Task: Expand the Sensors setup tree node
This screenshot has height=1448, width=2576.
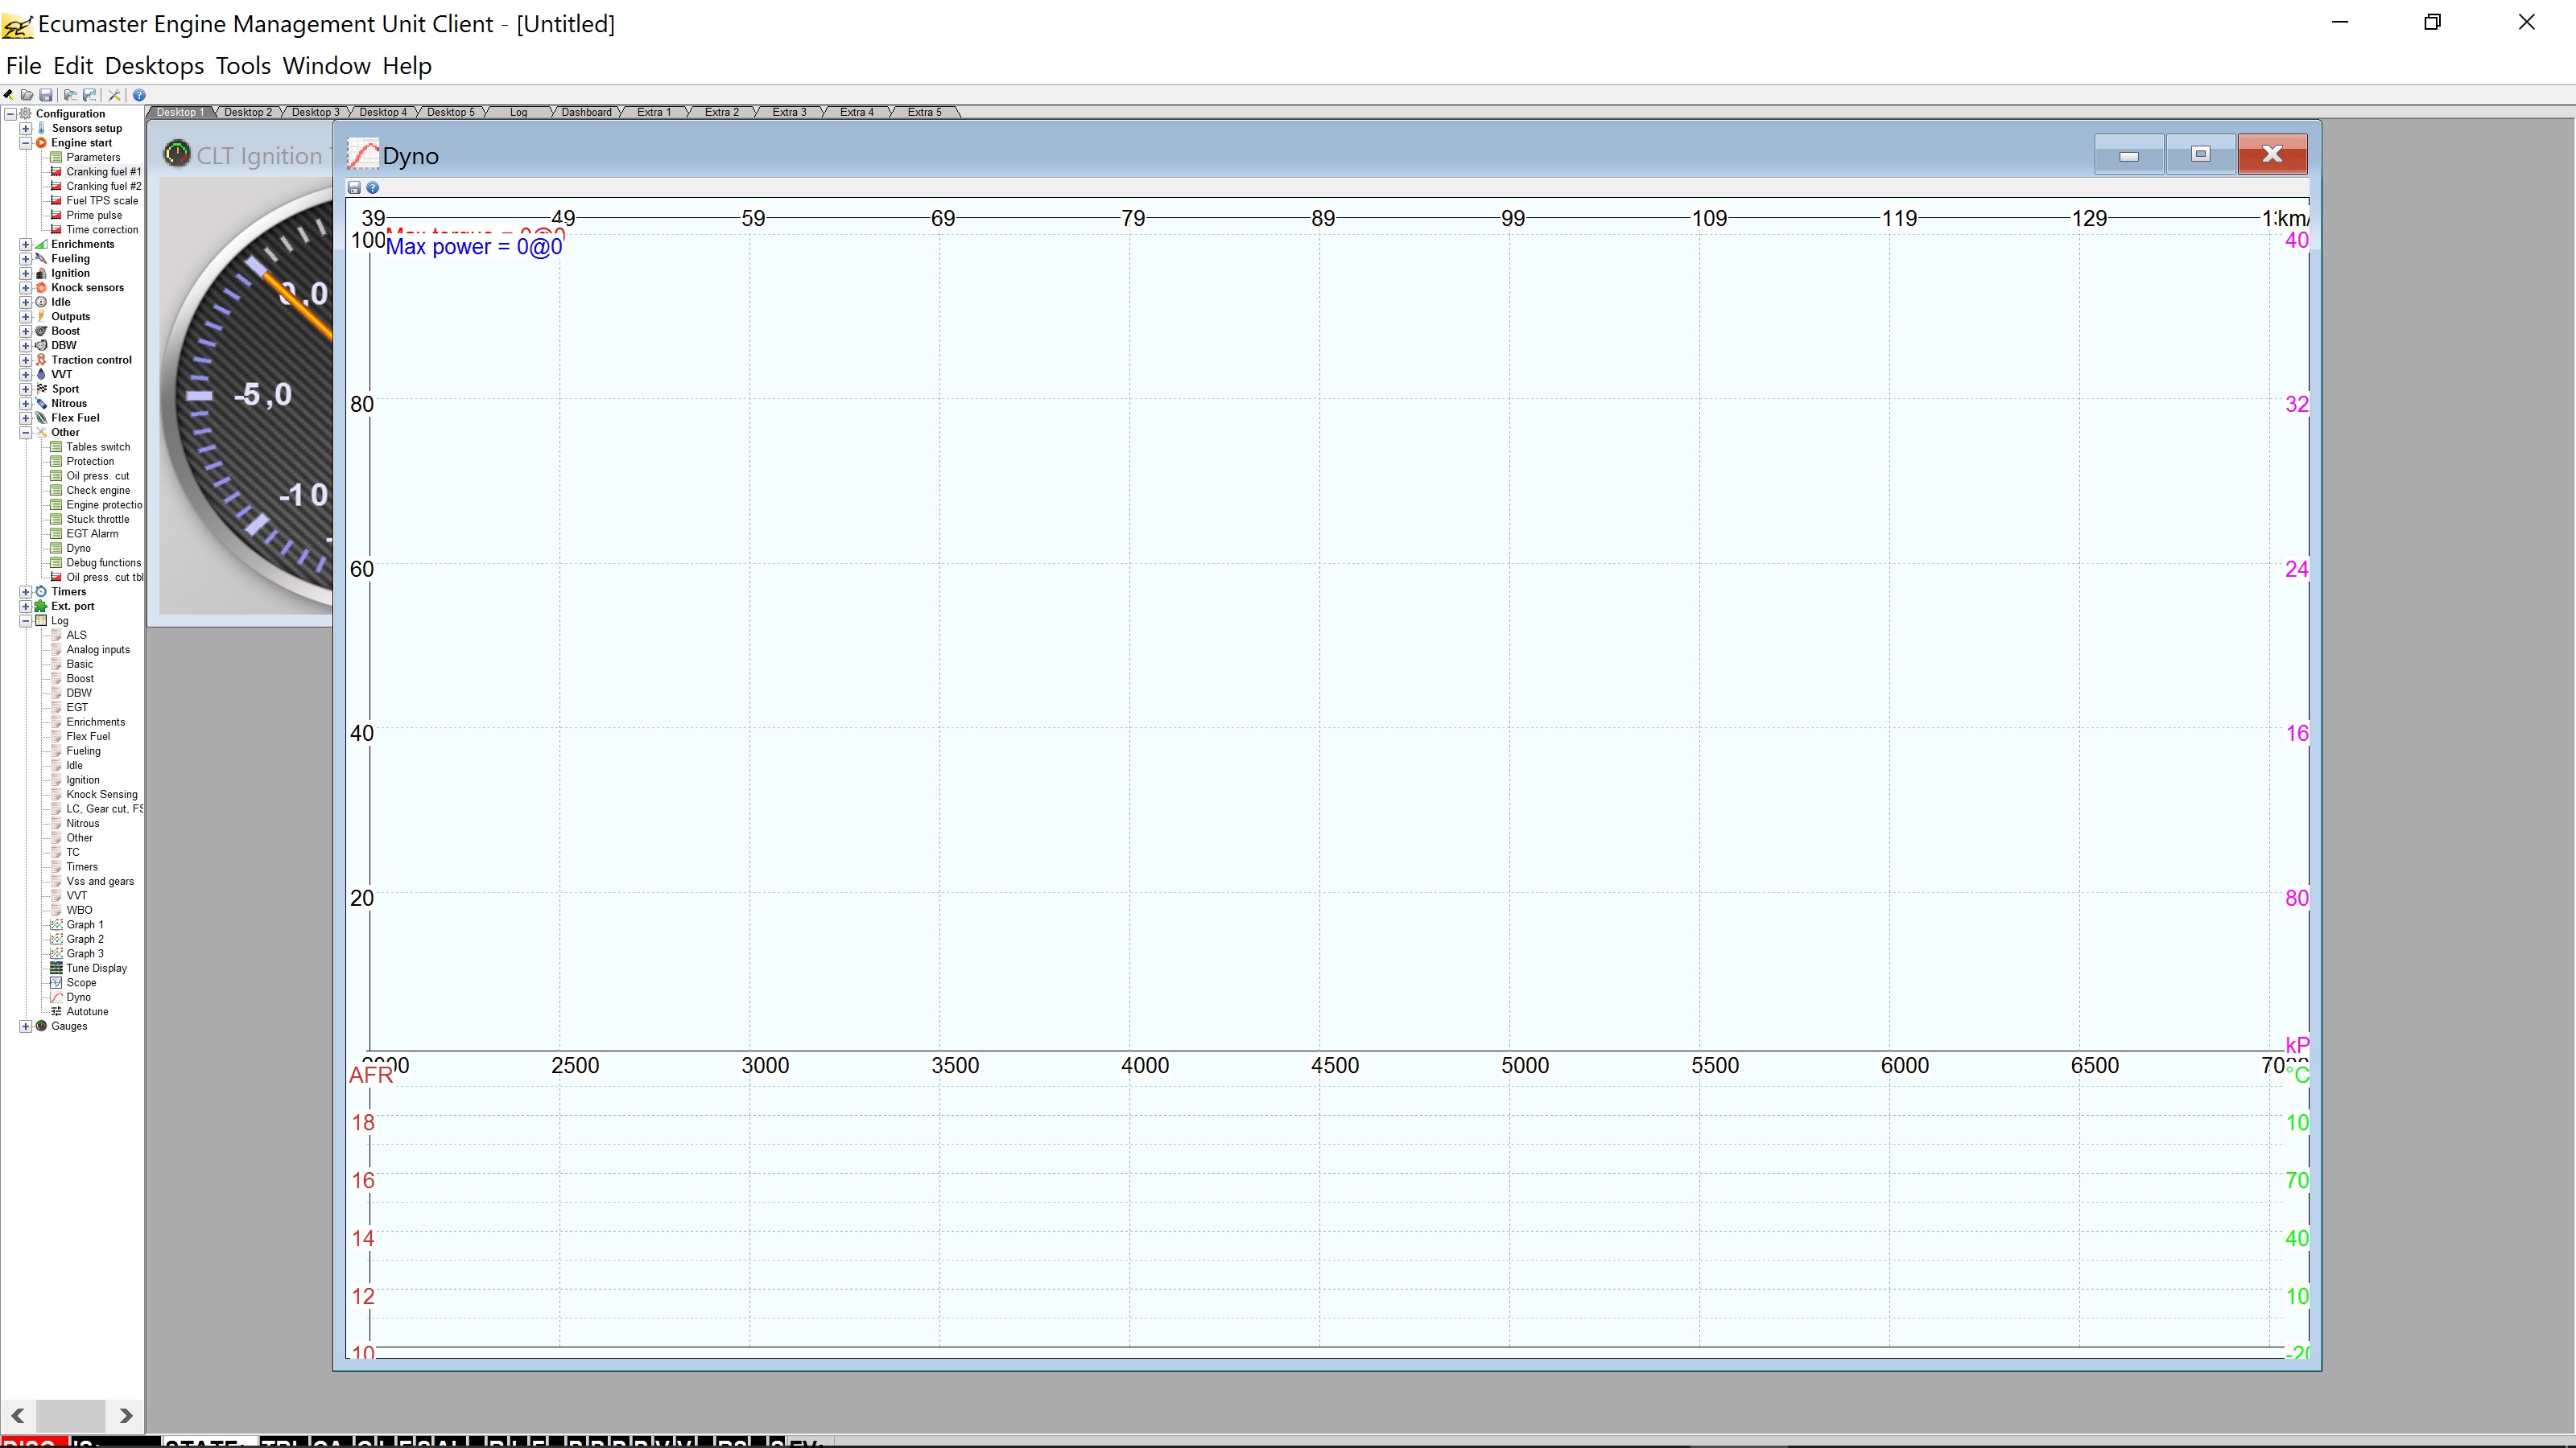Action: pos(26,129)
